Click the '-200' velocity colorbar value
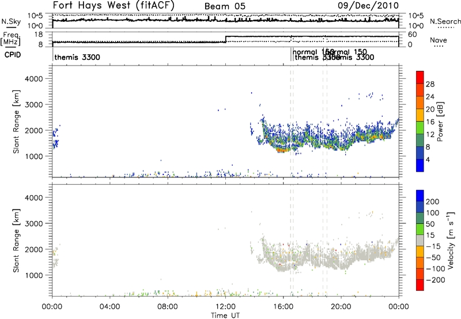The width and height of the screenshot is (461, 319). click(435, 280)
